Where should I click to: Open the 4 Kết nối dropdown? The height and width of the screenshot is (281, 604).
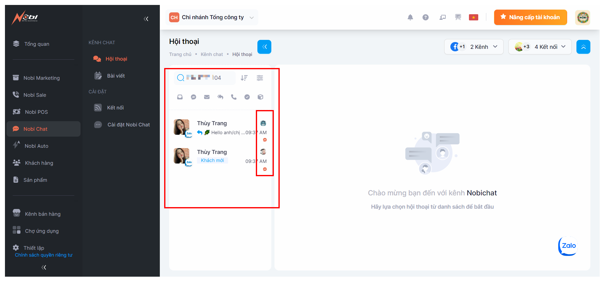click(540, 47)
